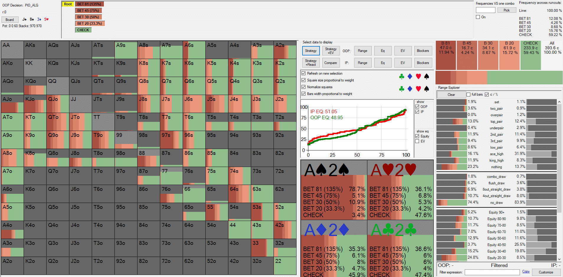Click the blue diamond icon in the upper suit row
The width and height of the screenshot is (563, 277).
click(410, 77)
